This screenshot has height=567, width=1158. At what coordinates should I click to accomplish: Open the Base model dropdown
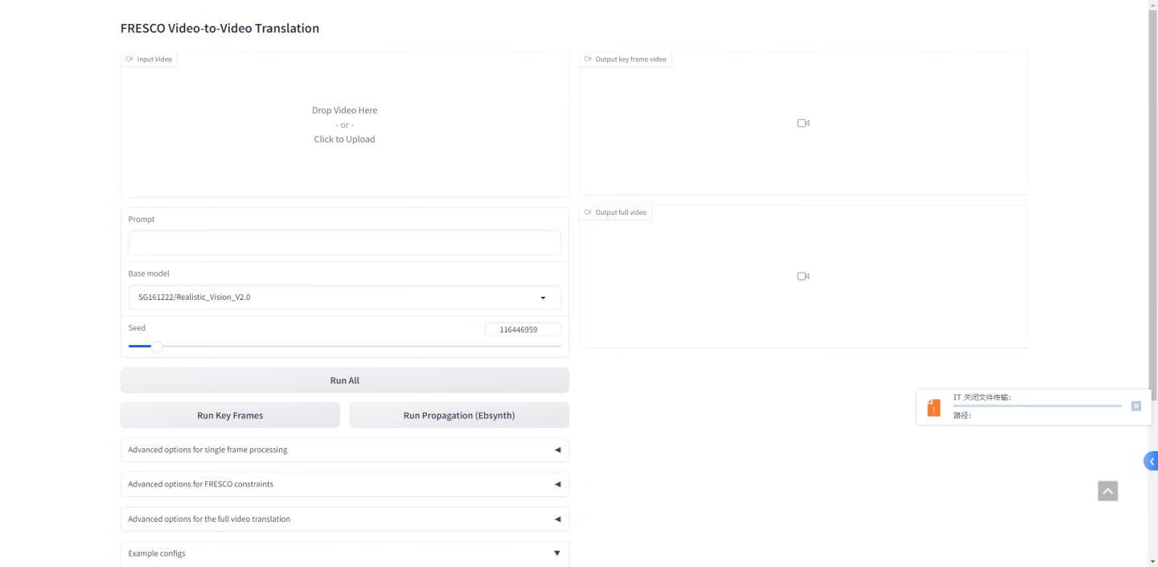click(x=344, y=298)
